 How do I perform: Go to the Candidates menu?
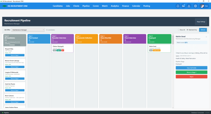(x=58, y=6)
